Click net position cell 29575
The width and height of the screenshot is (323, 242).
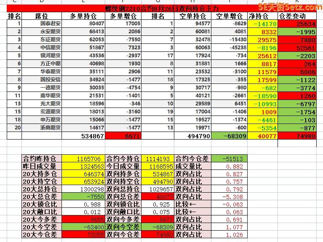pyautogui.click(x=263, y=40)
